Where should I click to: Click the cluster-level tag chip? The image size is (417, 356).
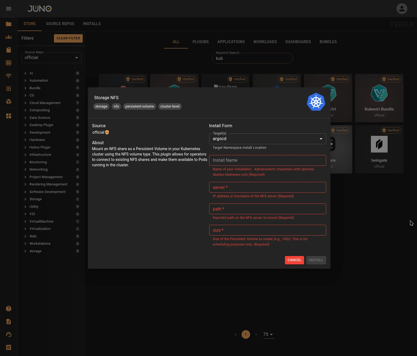click(170, 106)
